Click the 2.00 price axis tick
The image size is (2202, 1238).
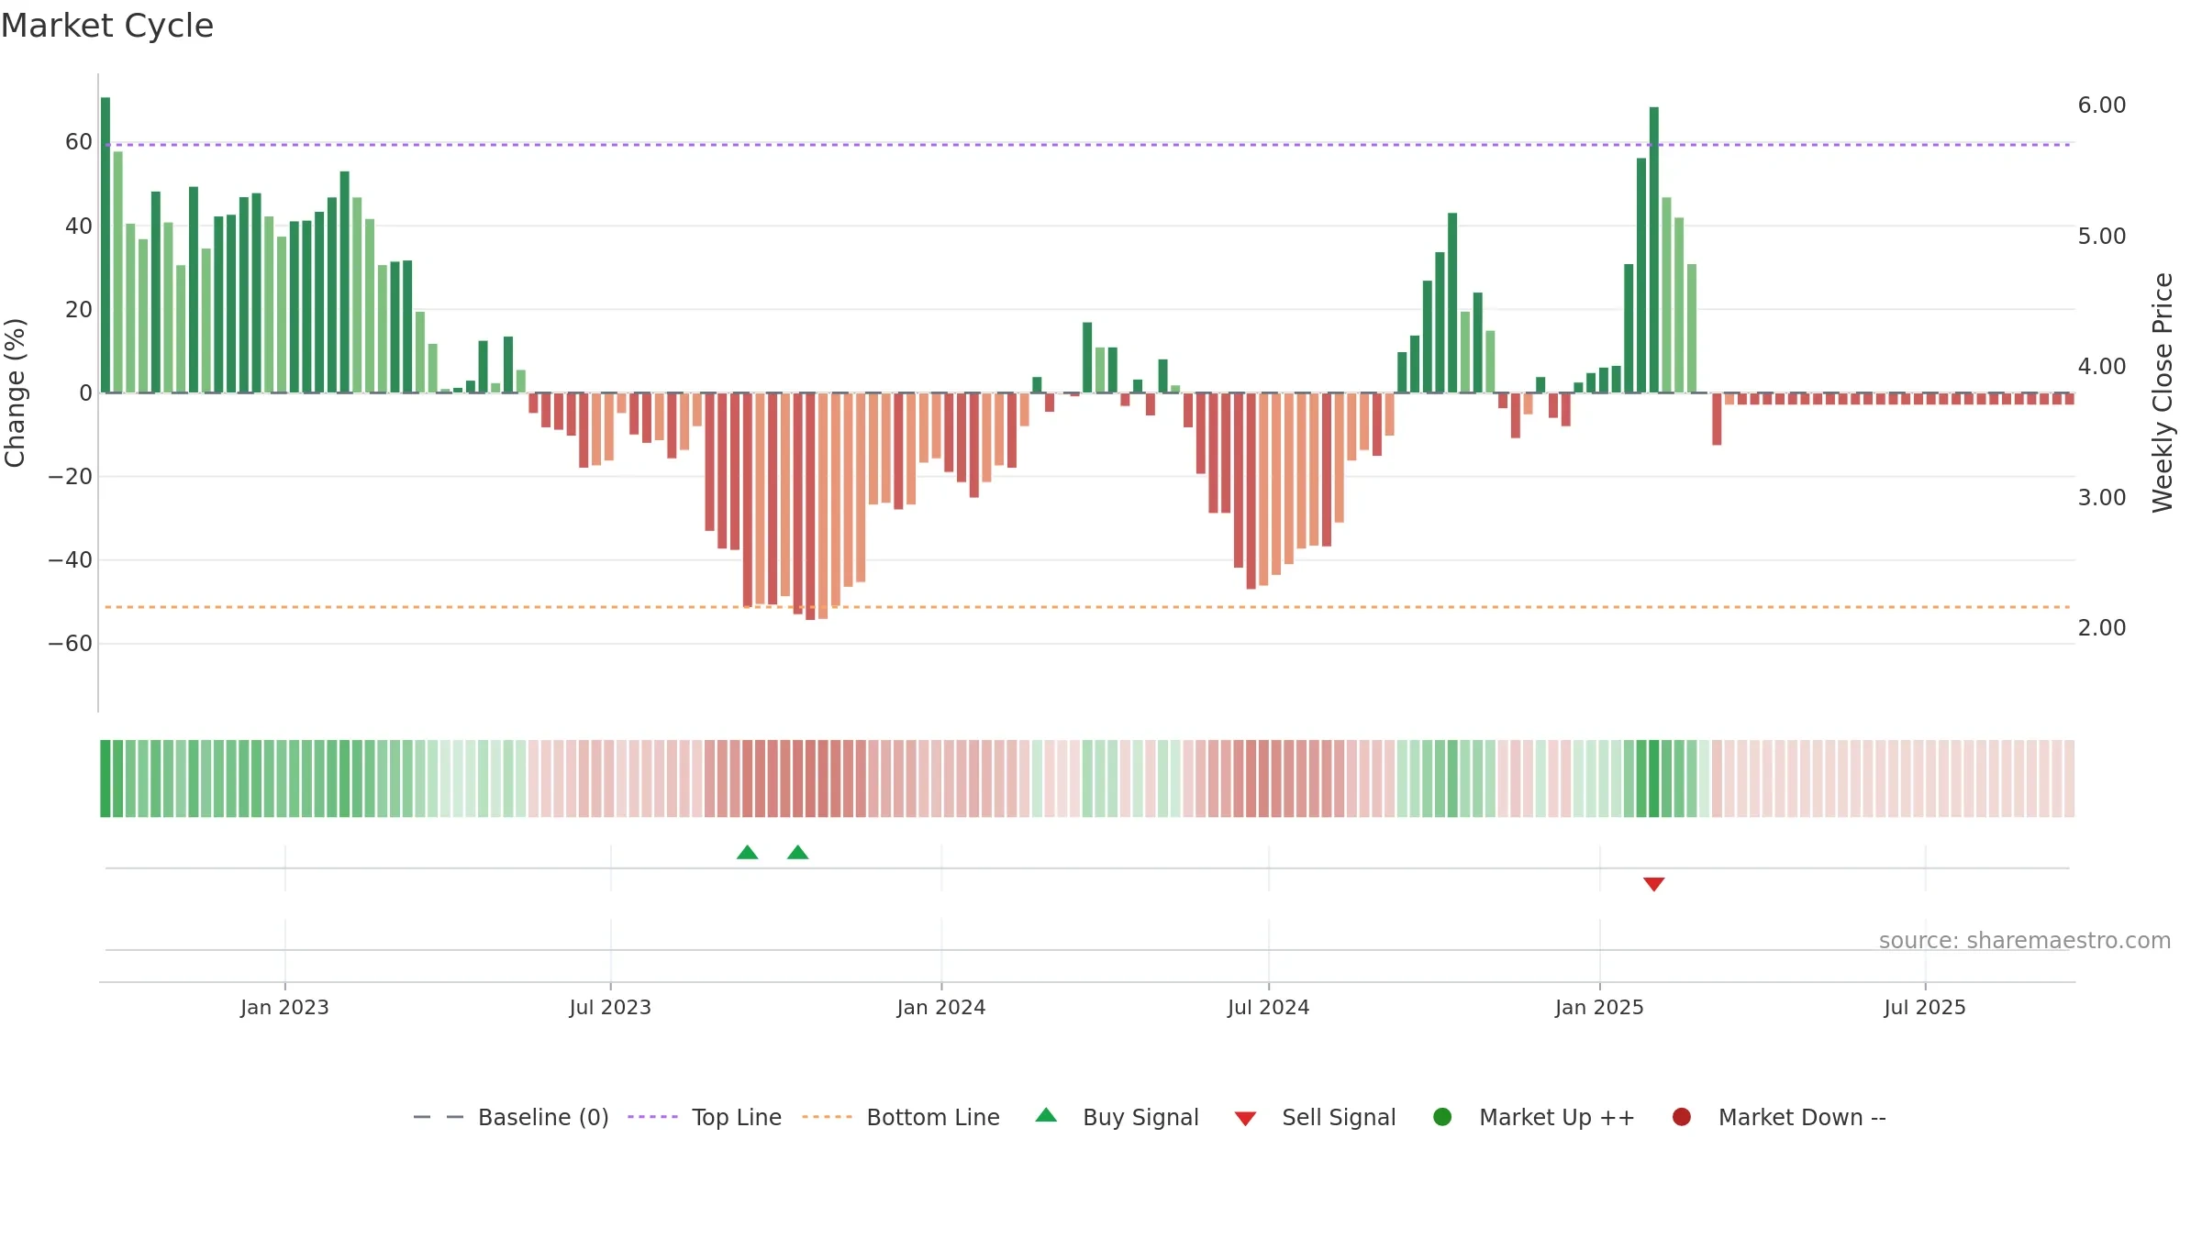[x=2102, y=628]
